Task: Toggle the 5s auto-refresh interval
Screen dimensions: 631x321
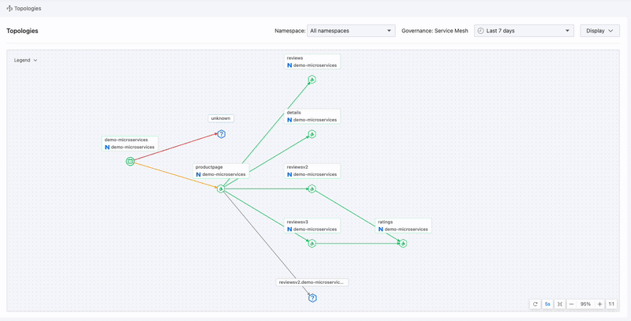Action: (547, 304)
